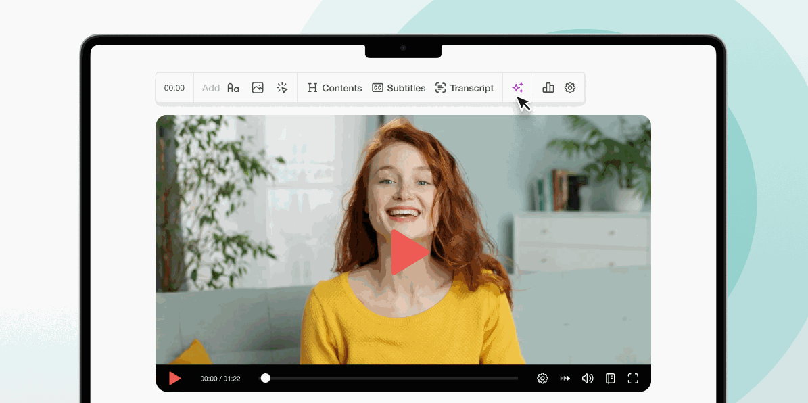The width and height of the screenshot is (808, 403).
Task: Mute the video with the speaker icon
Action: pos(588,379)
